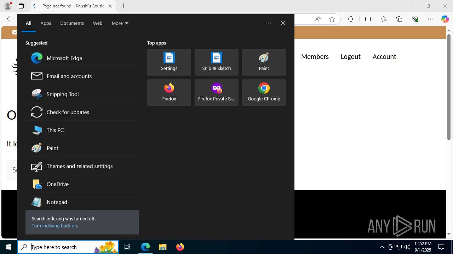Open Edge Collections panel

click(399, 19)
